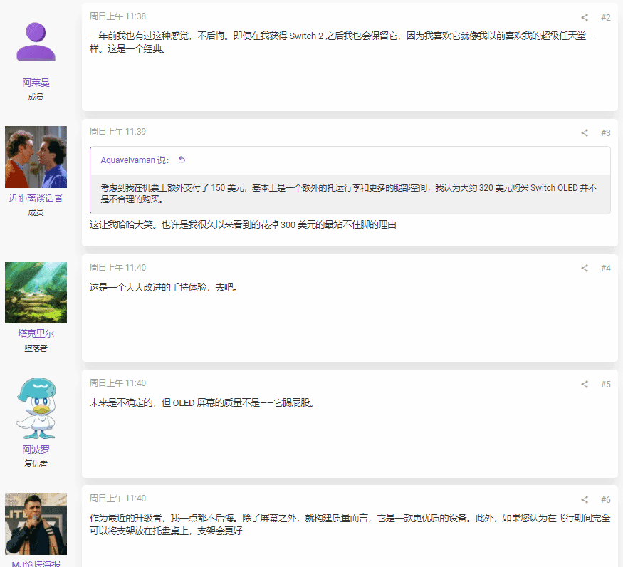This screenshot has width=623, height=567.
Task: Click the #2 post number link
Action: click(x=605, y=18)
